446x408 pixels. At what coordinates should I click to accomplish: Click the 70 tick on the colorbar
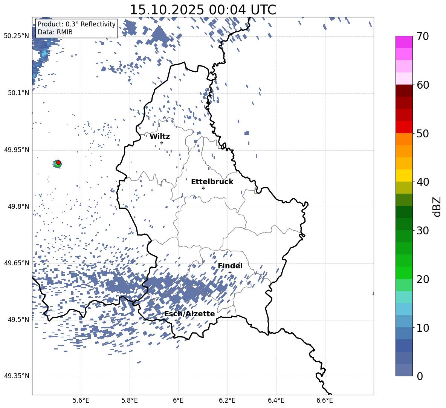pos(423,37)
